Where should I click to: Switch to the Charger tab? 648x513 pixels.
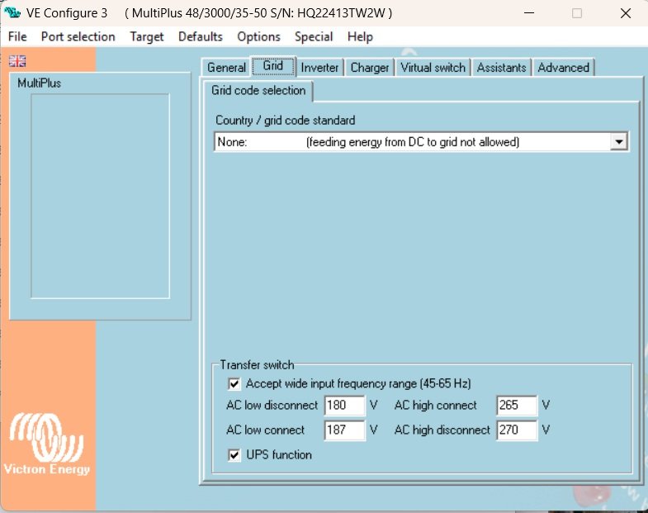[x=370, y=68]
